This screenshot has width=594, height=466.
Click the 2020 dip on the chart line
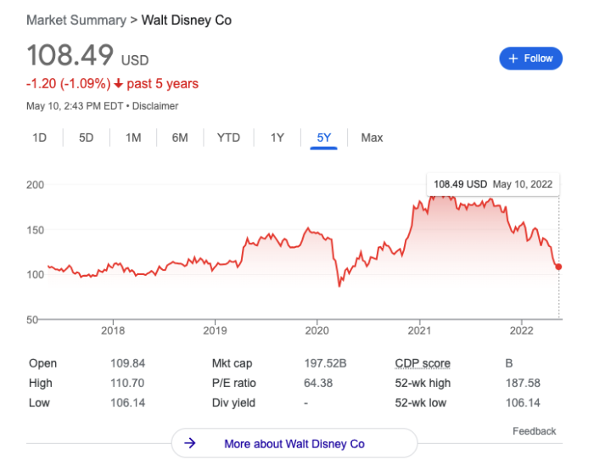tap(339, 286)
